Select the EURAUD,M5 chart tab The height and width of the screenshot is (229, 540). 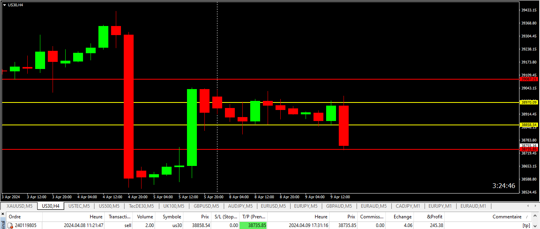click(374, 206)
